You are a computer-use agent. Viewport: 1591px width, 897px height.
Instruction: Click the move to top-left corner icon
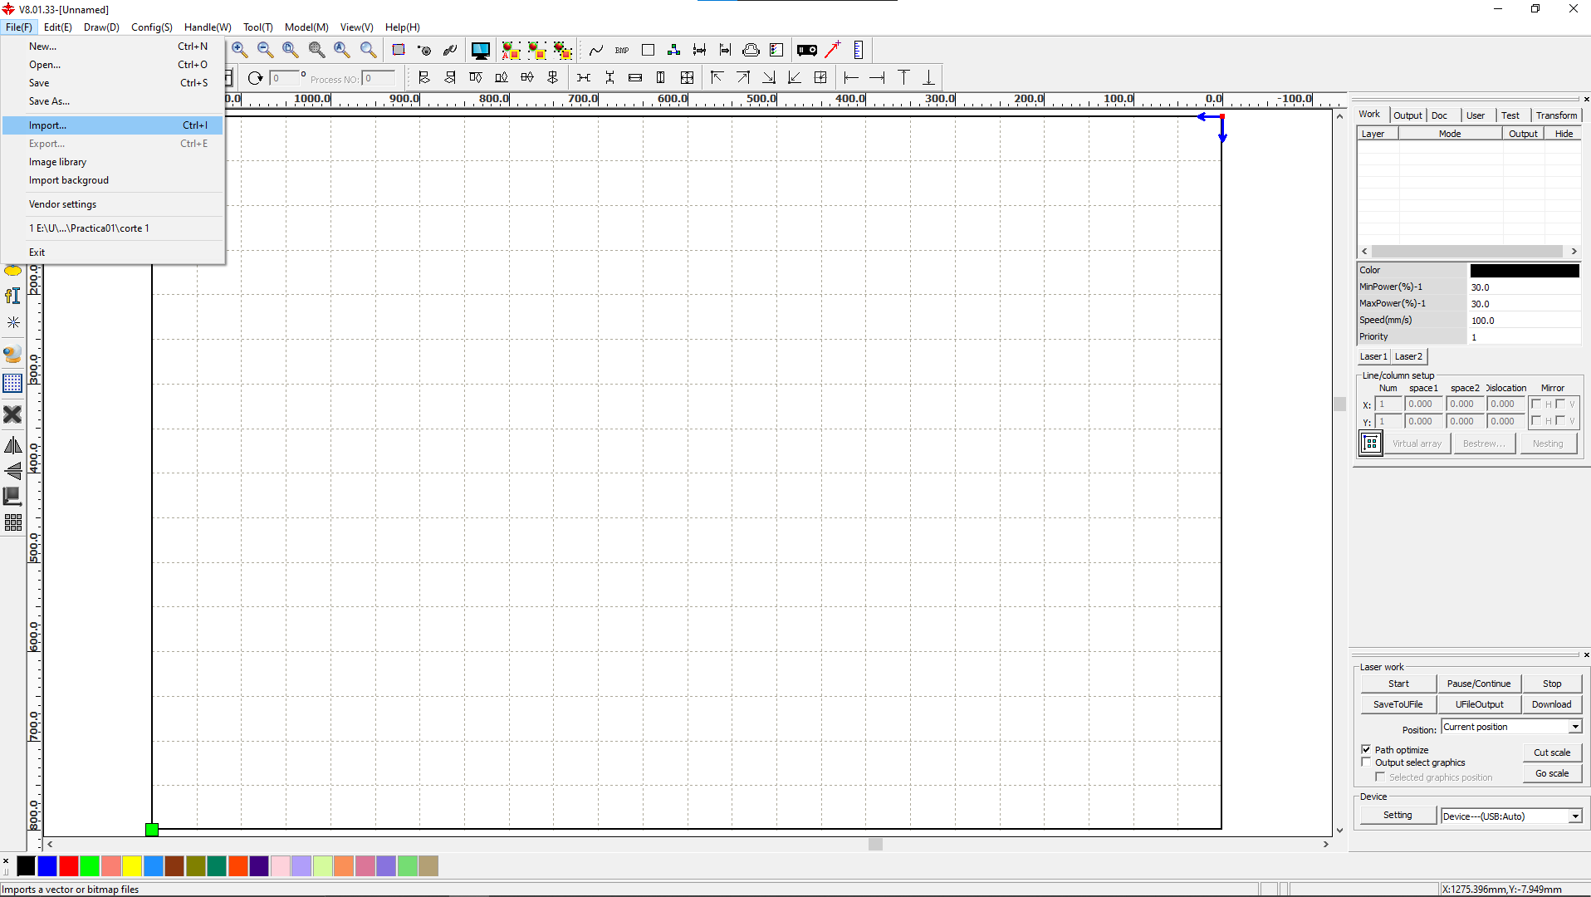click(x=717, y=77)
